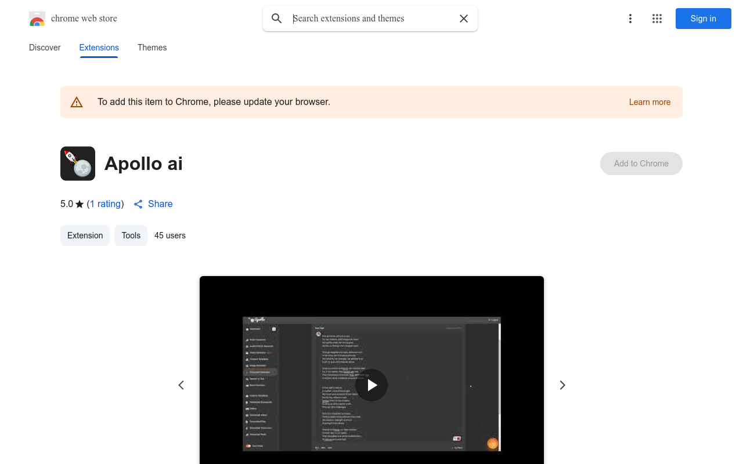Click the update your browser banner message
The image size is (743, 464).
click(x=214, y=102)
